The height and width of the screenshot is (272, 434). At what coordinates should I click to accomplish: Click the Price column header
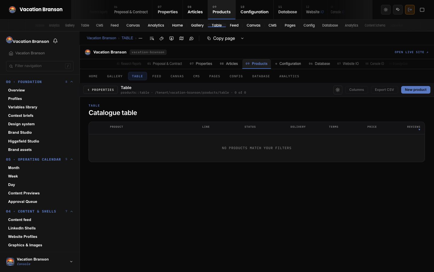(372, 127)
